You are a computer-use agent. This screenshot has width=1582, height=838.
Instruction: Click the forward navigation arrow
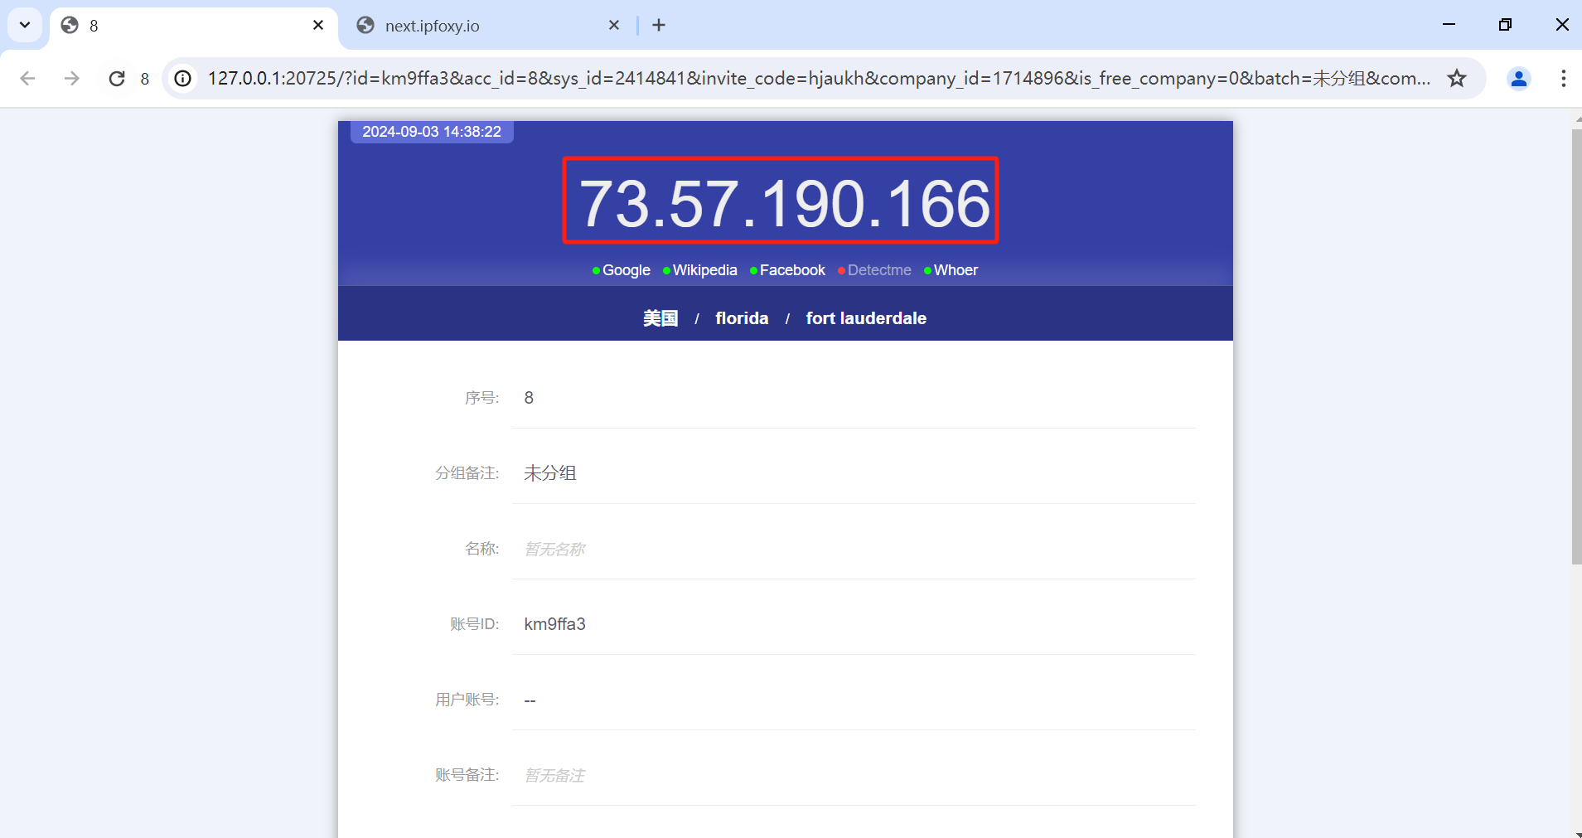tap(72, 78)
